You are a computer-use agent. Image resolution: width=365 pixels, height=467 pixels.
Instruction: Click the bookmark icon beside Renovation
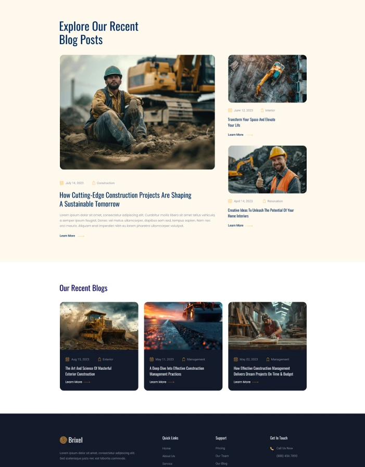point(264,201)
